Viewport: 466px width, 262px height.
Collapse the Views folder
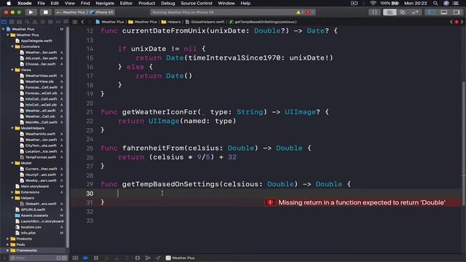[12, 70]
